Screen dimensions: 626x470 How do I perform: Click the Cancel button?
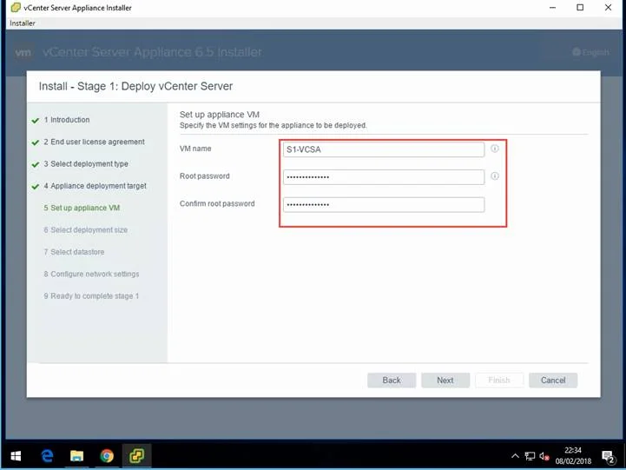point(553,381)
